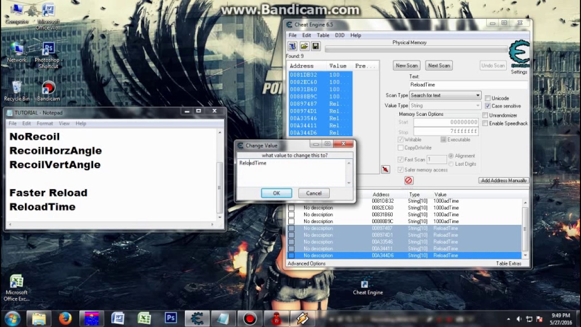581x327 pixels.
Task: Click the Next Scan button
Action: click(439, 65)
